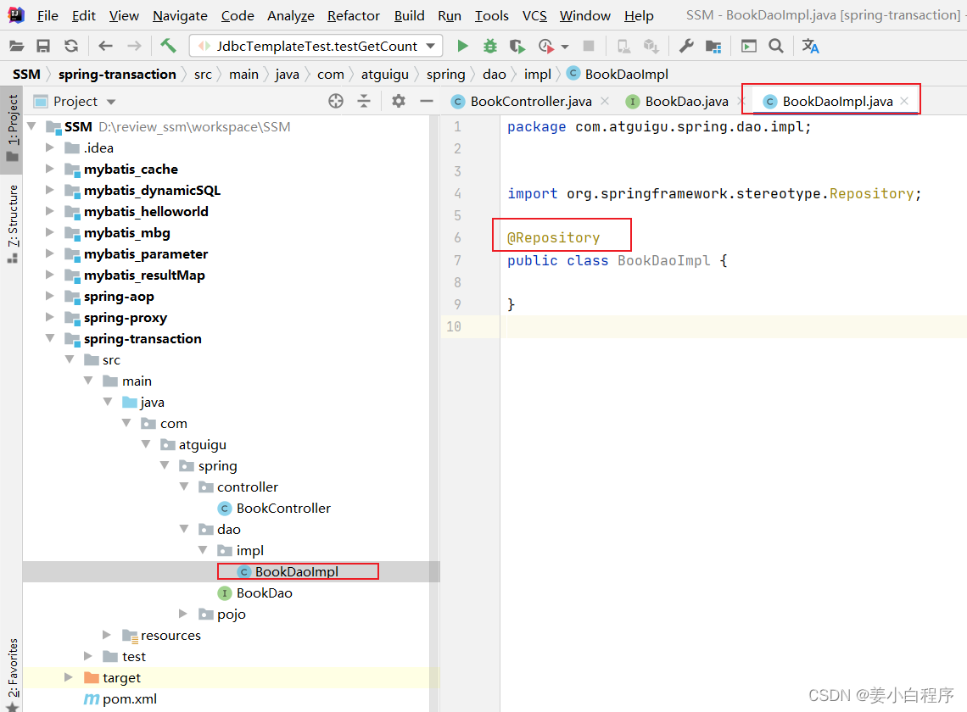Image resolution: width=967 pixels, height=712 pixels.
Task: Open the Project Structure icon
Action: (x=713, y=47)
